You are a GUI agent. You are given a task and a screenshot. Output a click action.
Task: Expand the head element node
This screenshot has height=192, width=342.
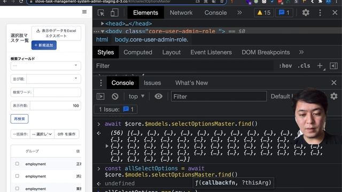click(102, 23)
